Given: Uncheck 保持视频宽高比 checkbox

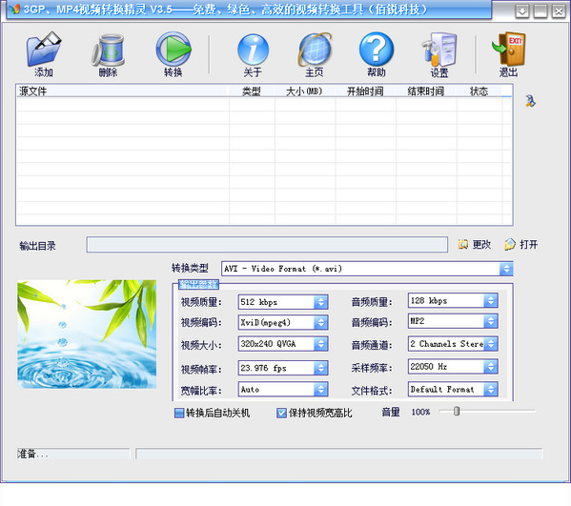Looking at the screenshot, I should 281,413.
